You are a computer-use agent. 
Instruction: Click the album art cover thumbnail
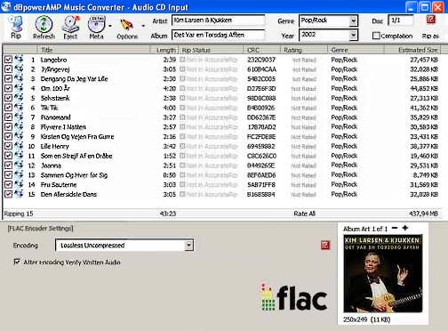pyautogui.click(x=383, y=273)
